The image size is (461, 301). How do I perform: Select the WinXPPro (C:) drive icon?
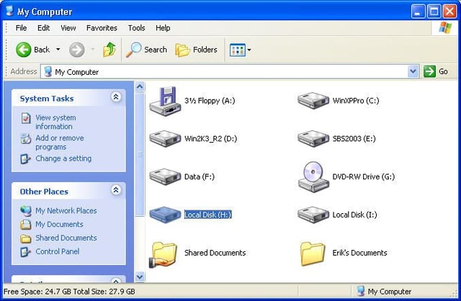pyautogui.click(x=313, y=101)
